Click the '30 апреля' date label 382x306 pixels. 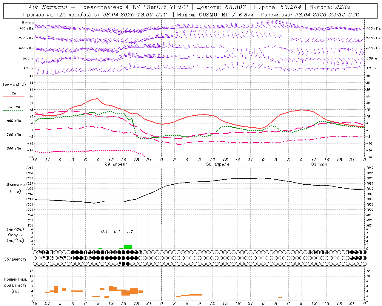click(218, 164)
